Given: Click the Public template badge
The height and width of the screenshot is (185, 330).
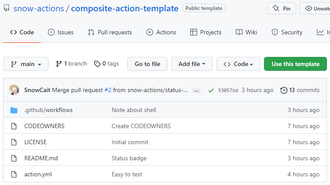Looking at the screenshot, I should (x=204, y=8).
